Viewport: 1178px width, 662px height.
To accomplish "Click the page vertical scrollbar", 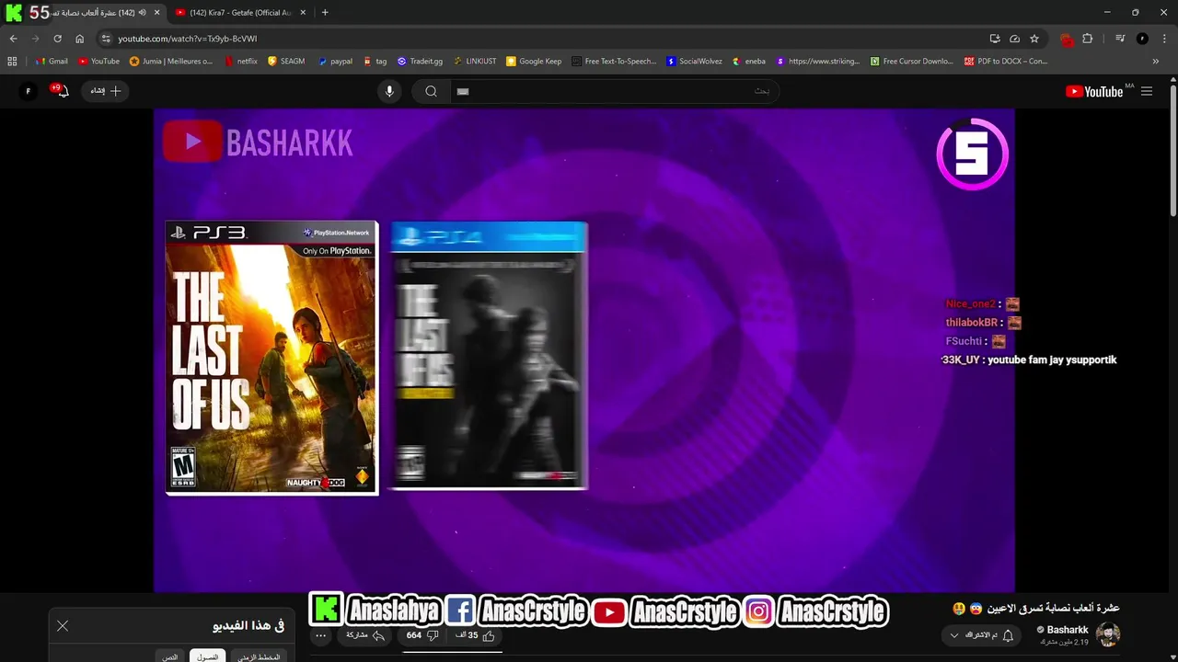I will point(1172,152).
